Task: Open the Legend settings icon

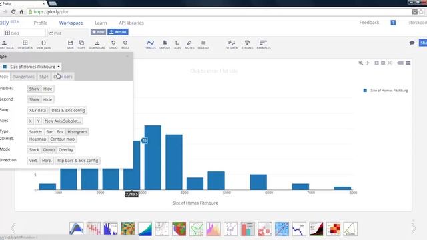Action: [x=203, y=45]
